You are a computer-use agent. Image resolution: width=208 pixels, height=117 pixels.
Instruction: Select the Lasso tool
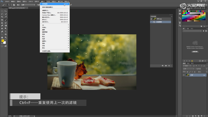click(2, 14)
